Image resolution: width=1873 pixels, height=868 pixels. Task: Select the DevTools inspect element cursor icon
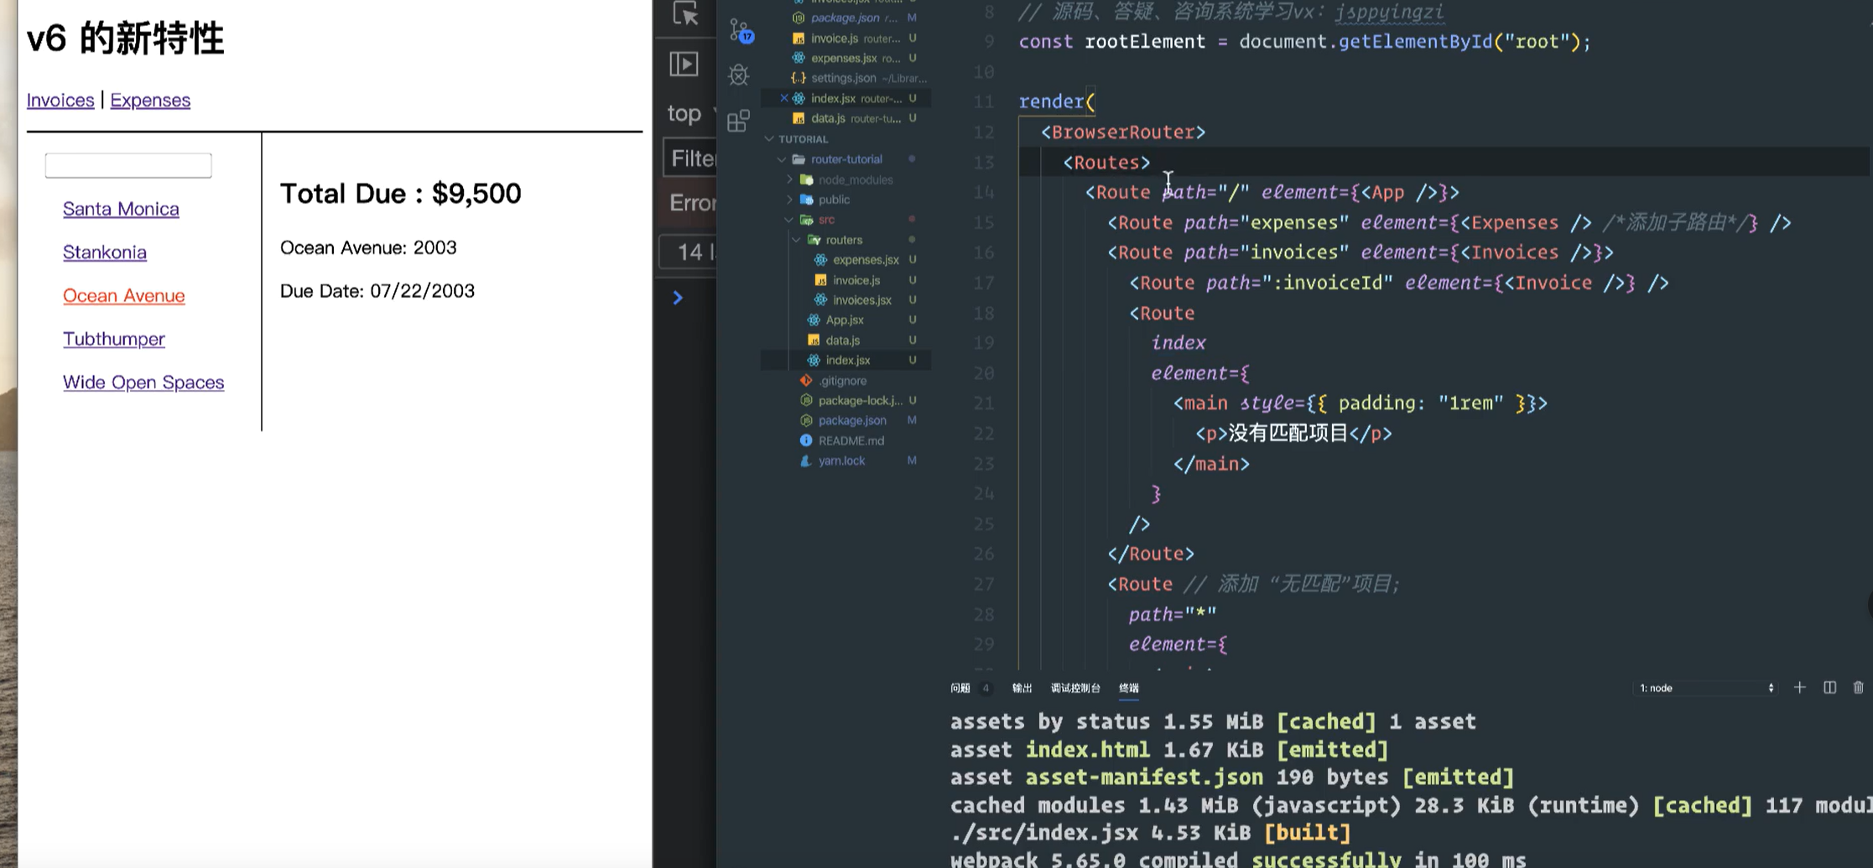(685, 13)
